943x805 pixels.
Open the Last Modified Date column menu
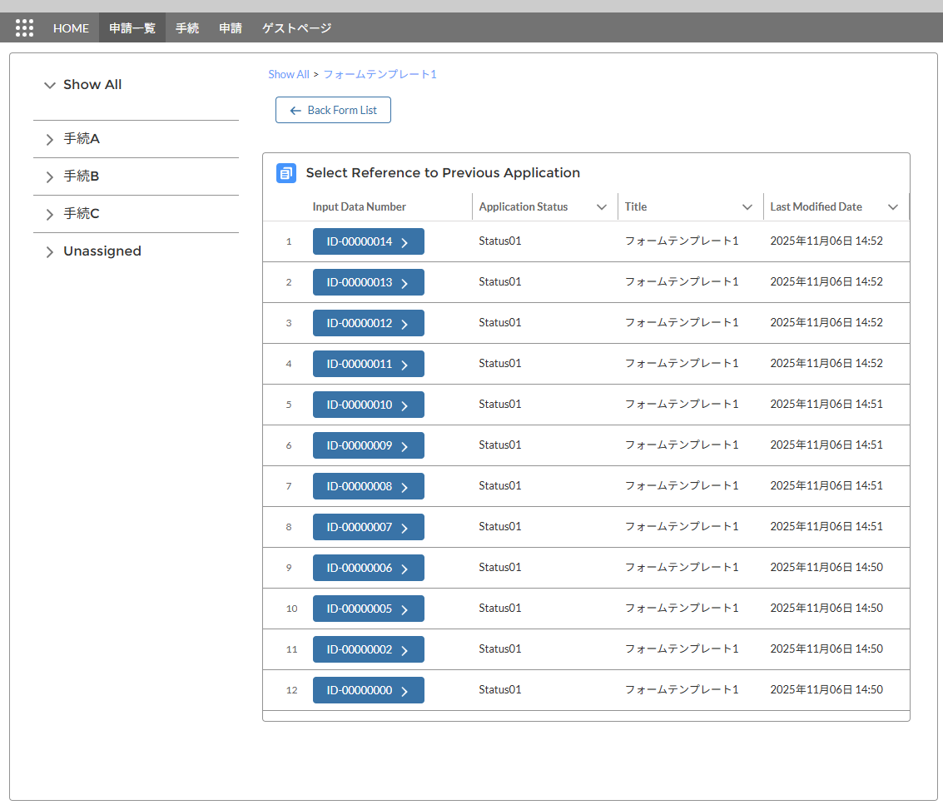pyautogui.click(x=893, y=207)
